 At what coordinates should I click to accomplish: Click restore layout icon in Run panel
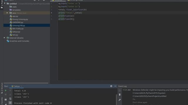click(6, 99)
